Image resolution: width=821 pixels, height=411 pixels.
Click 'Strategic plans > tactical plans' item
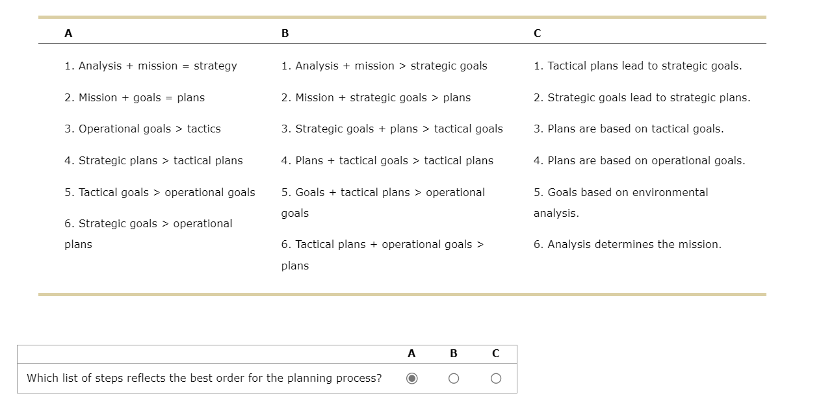coord(153,160)
